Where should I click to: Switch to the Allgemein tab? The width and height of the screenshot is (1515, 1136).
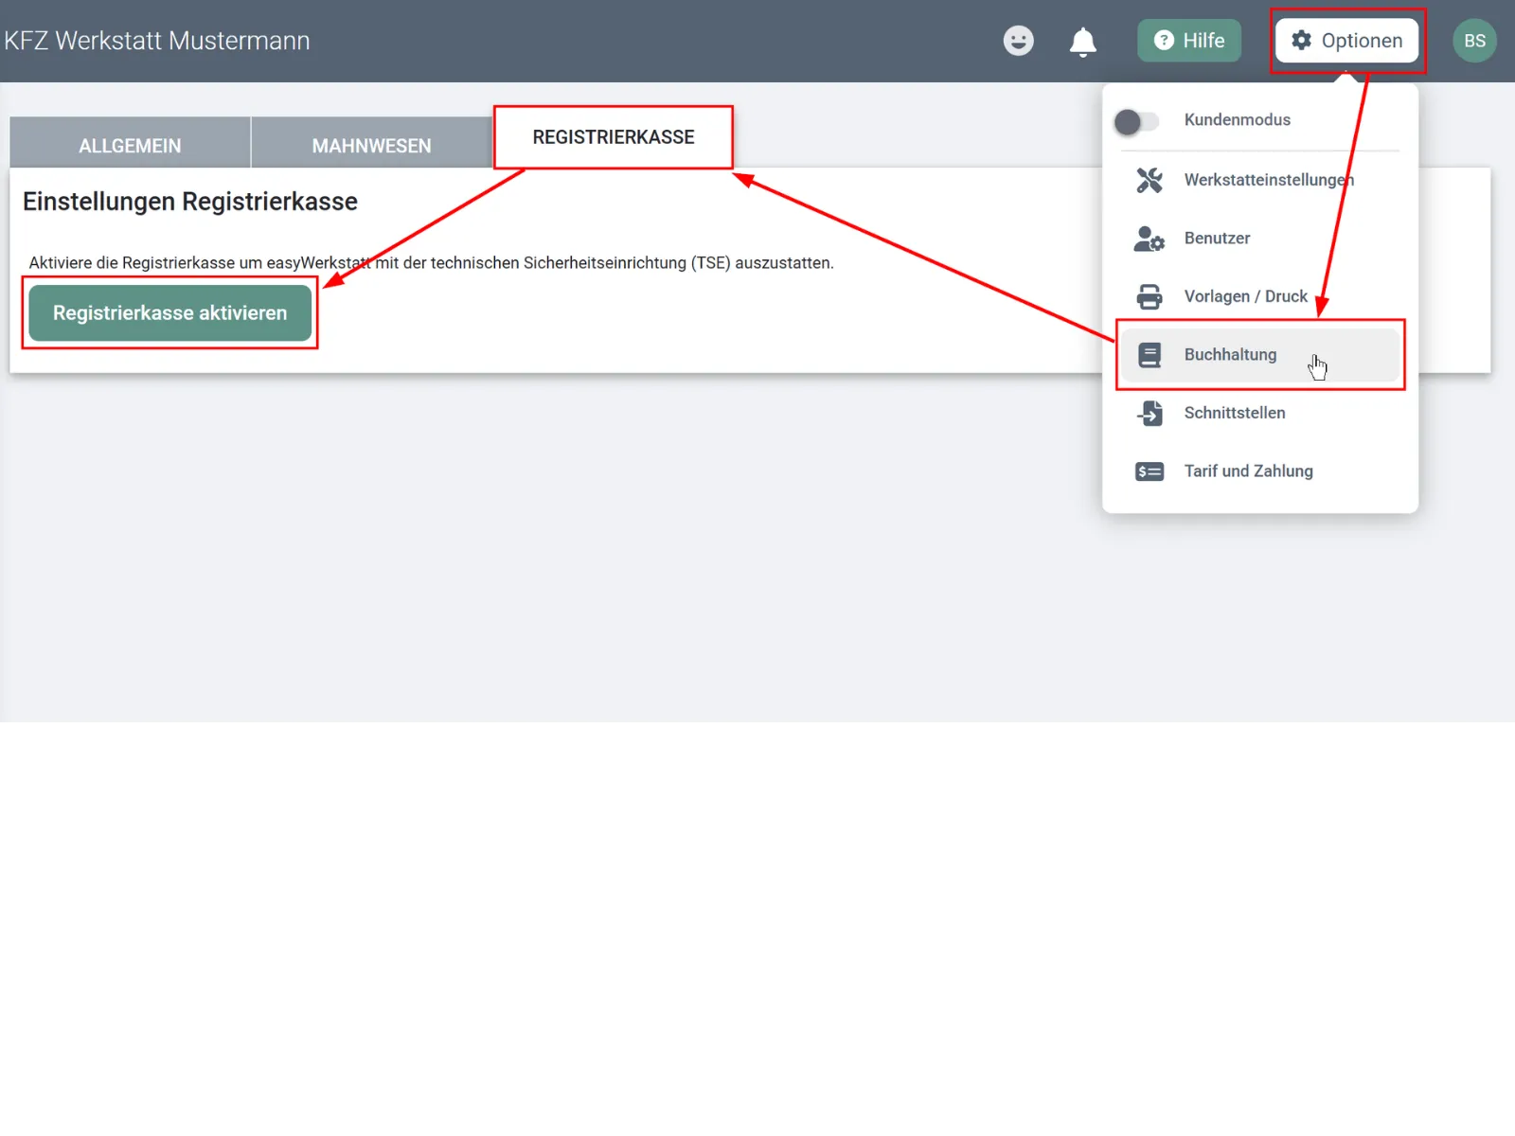coord(130,143)
